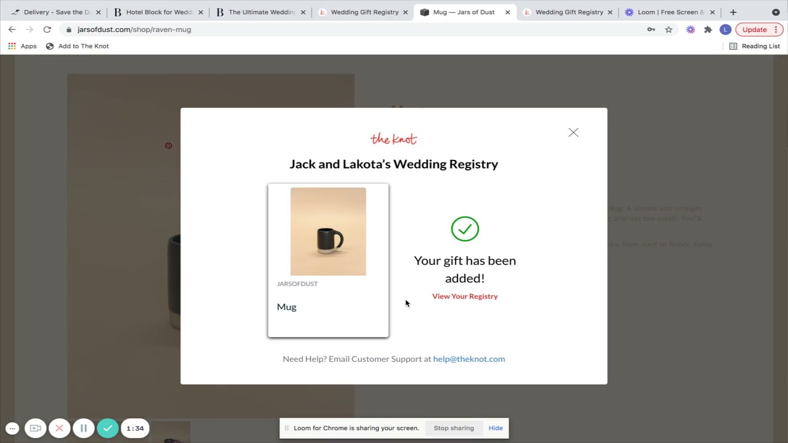Click Add to The Knot bookmark
Viewport: 788px width, 443px height.
click(x=77, y=46)
